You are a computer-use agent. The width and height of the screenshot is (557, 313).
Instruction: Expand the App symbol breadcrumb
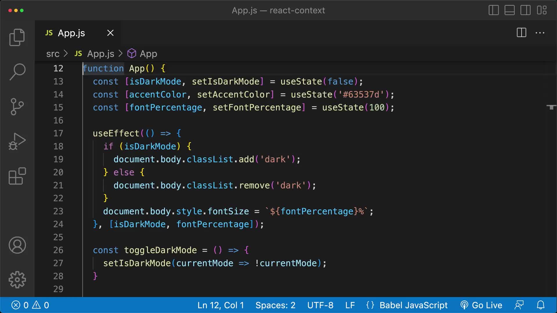pyautogui.click(x=148, y=54)
